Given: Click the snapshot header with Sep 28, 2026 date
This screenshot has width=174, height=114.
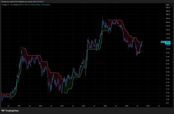Looking at the screenshot, I should coord(22,2).
